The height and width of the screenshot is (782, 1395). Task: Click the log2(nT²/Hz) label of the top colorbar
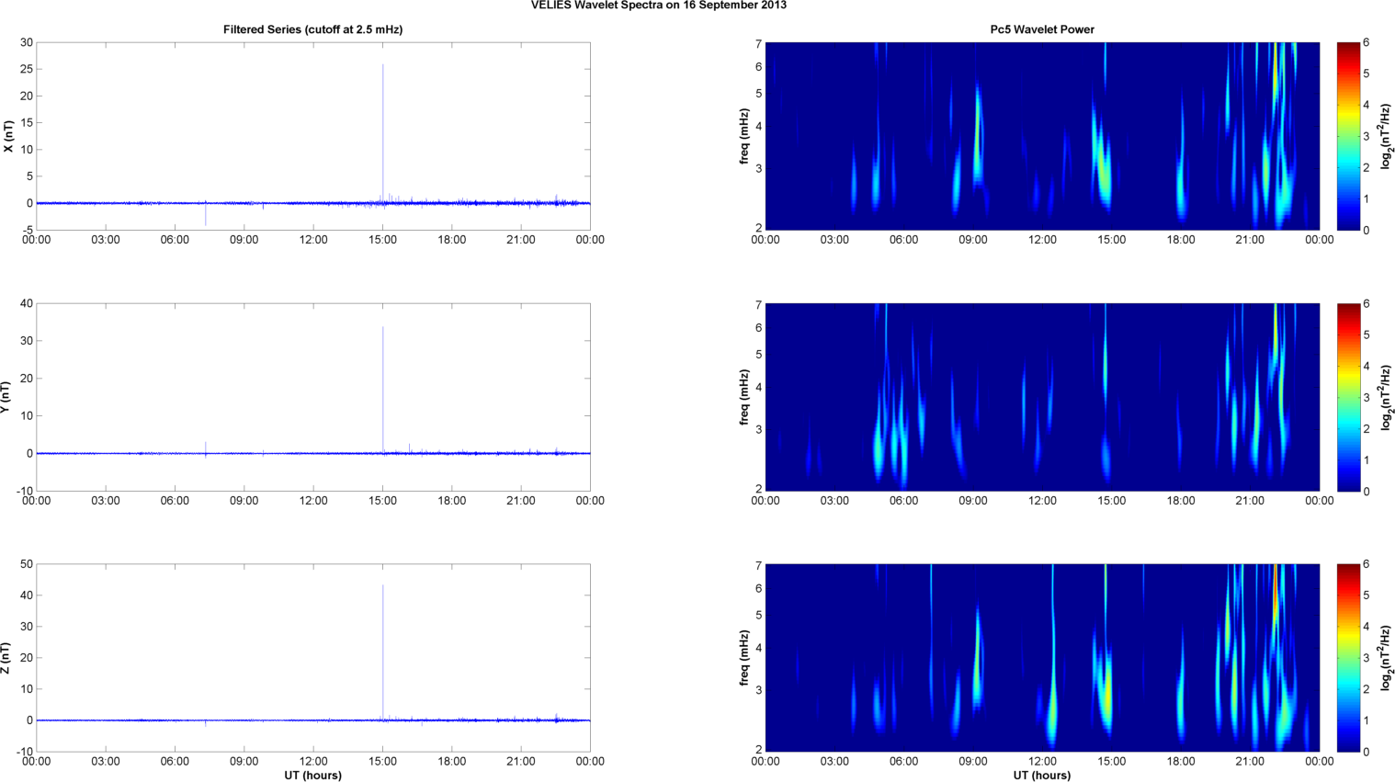tap(1387, 136)
